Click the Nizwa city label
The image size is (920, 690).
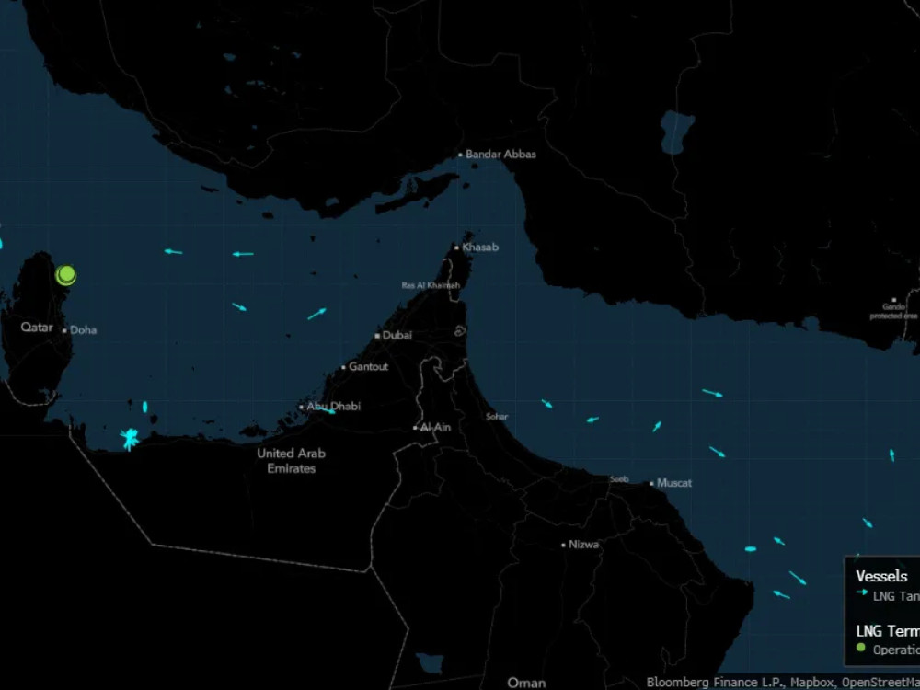(x=584, y=545)
